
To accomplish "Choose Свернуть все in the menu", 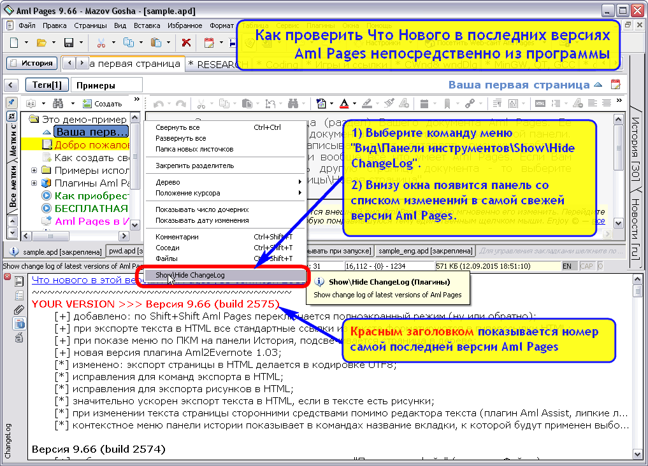I will coord(225,127).
